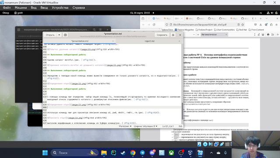The image size is (280, 158).
Task: Open Markdown language selector in status bar
Action: pos(125,126)
